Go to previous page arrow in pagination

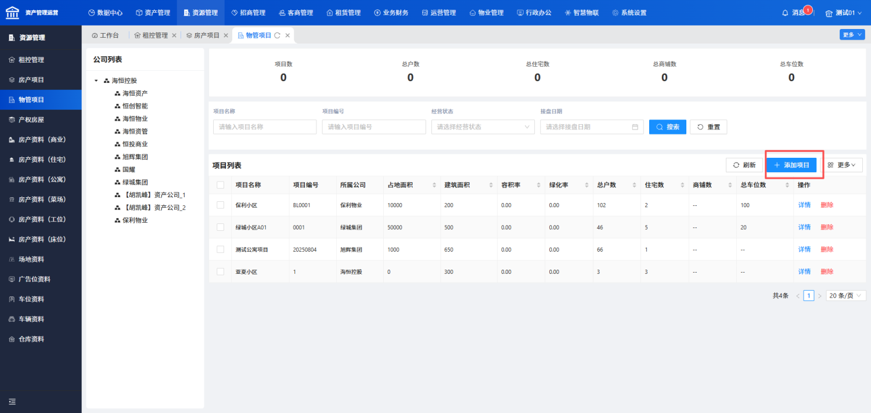point(798,296)
